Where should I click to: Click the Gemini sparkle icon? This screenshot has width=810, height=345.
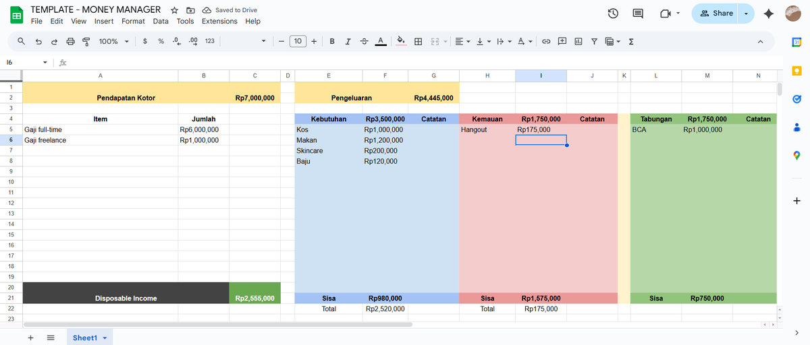[x=768, y=13]
